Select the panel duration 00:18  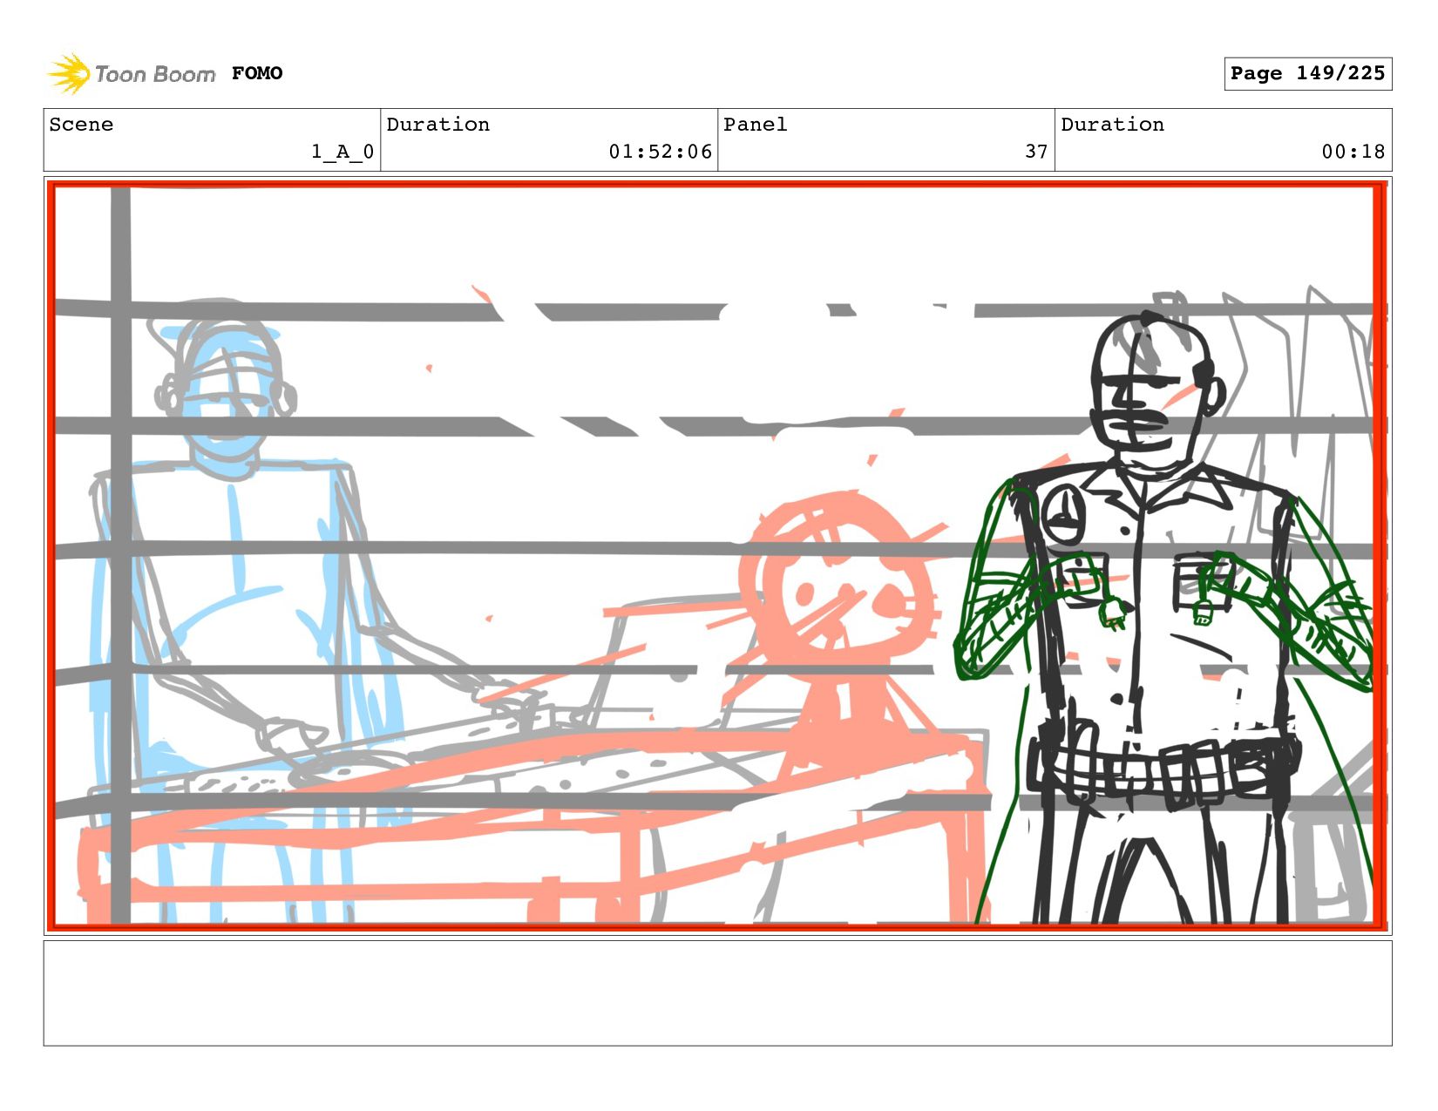tap(1353, 152)
